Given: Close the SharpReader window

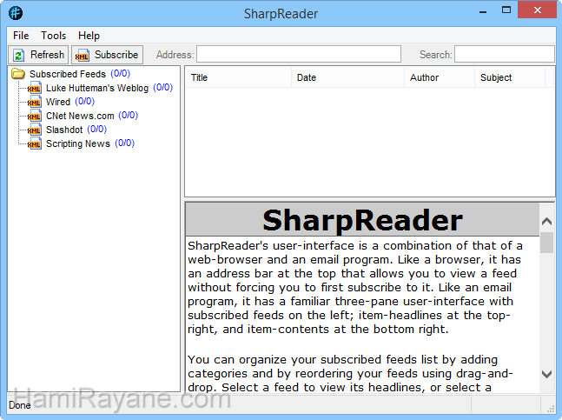Looking at the screenshot, I should coord(538,10).
